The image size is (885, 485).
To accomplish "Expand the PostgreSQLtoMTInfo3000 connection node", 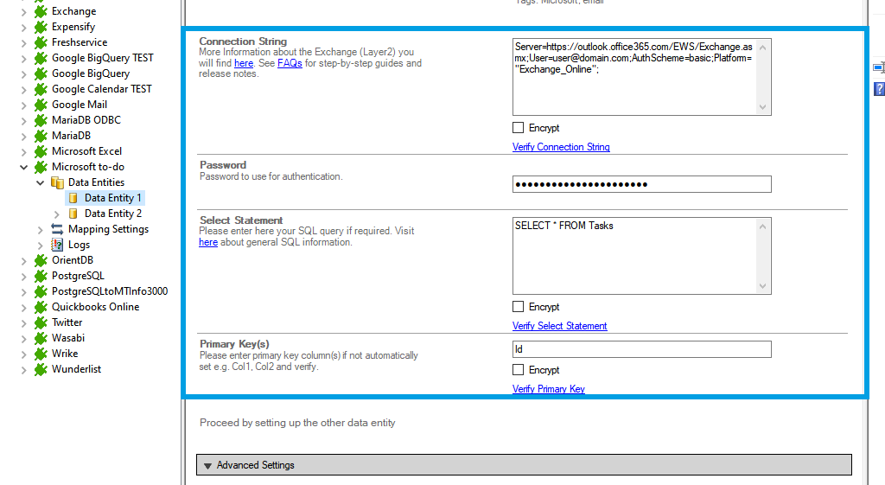I will (x=23, y=292).
